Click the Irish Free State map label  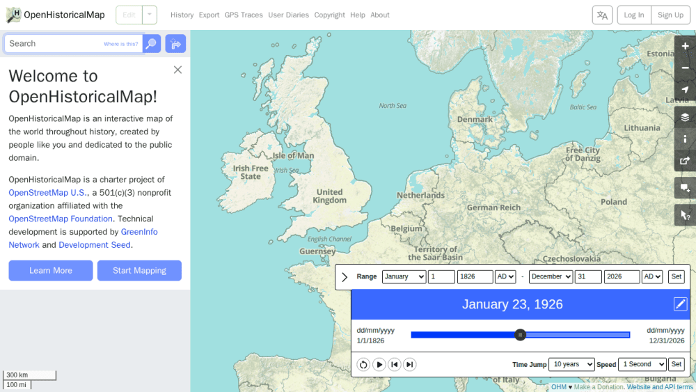(x=251, y=172)
